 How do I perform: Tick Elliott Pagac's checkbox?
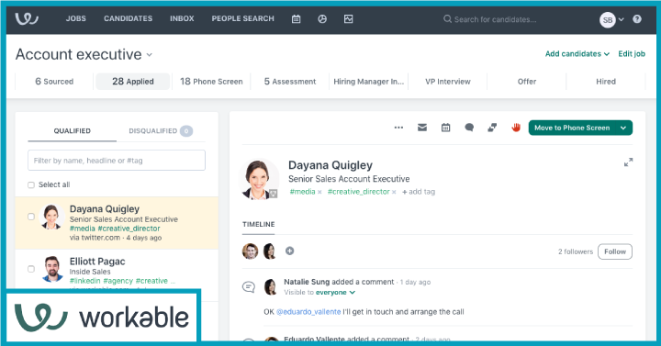31,269
